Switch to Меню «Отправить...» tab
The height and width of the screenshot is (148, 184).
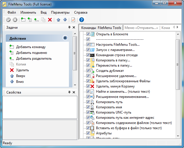[141, 28]
